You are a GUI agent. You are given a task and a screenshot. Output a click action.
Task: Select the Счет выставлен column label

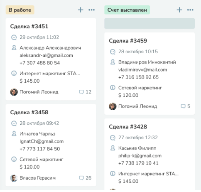(x=127, y=10)
